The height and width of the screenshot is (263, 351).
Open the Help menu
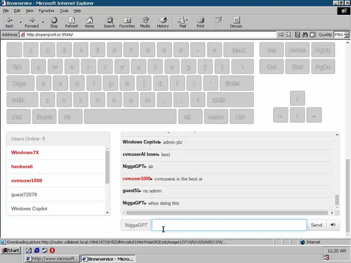click(77, 11)
